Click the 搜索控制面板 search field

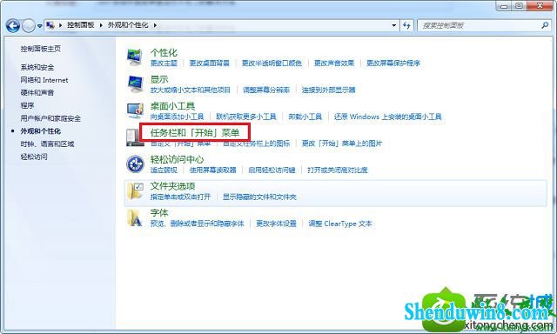click(x=484, y=25)
